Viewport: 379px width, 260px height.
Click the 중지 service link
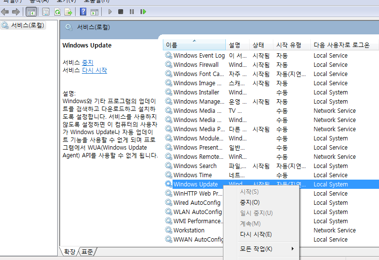[x=88, y=62]
